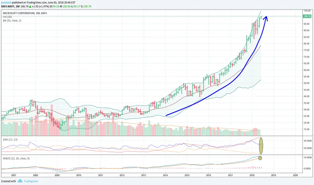
Task: Click the 30.00 price axis label
Action: [x=307, y=110]
